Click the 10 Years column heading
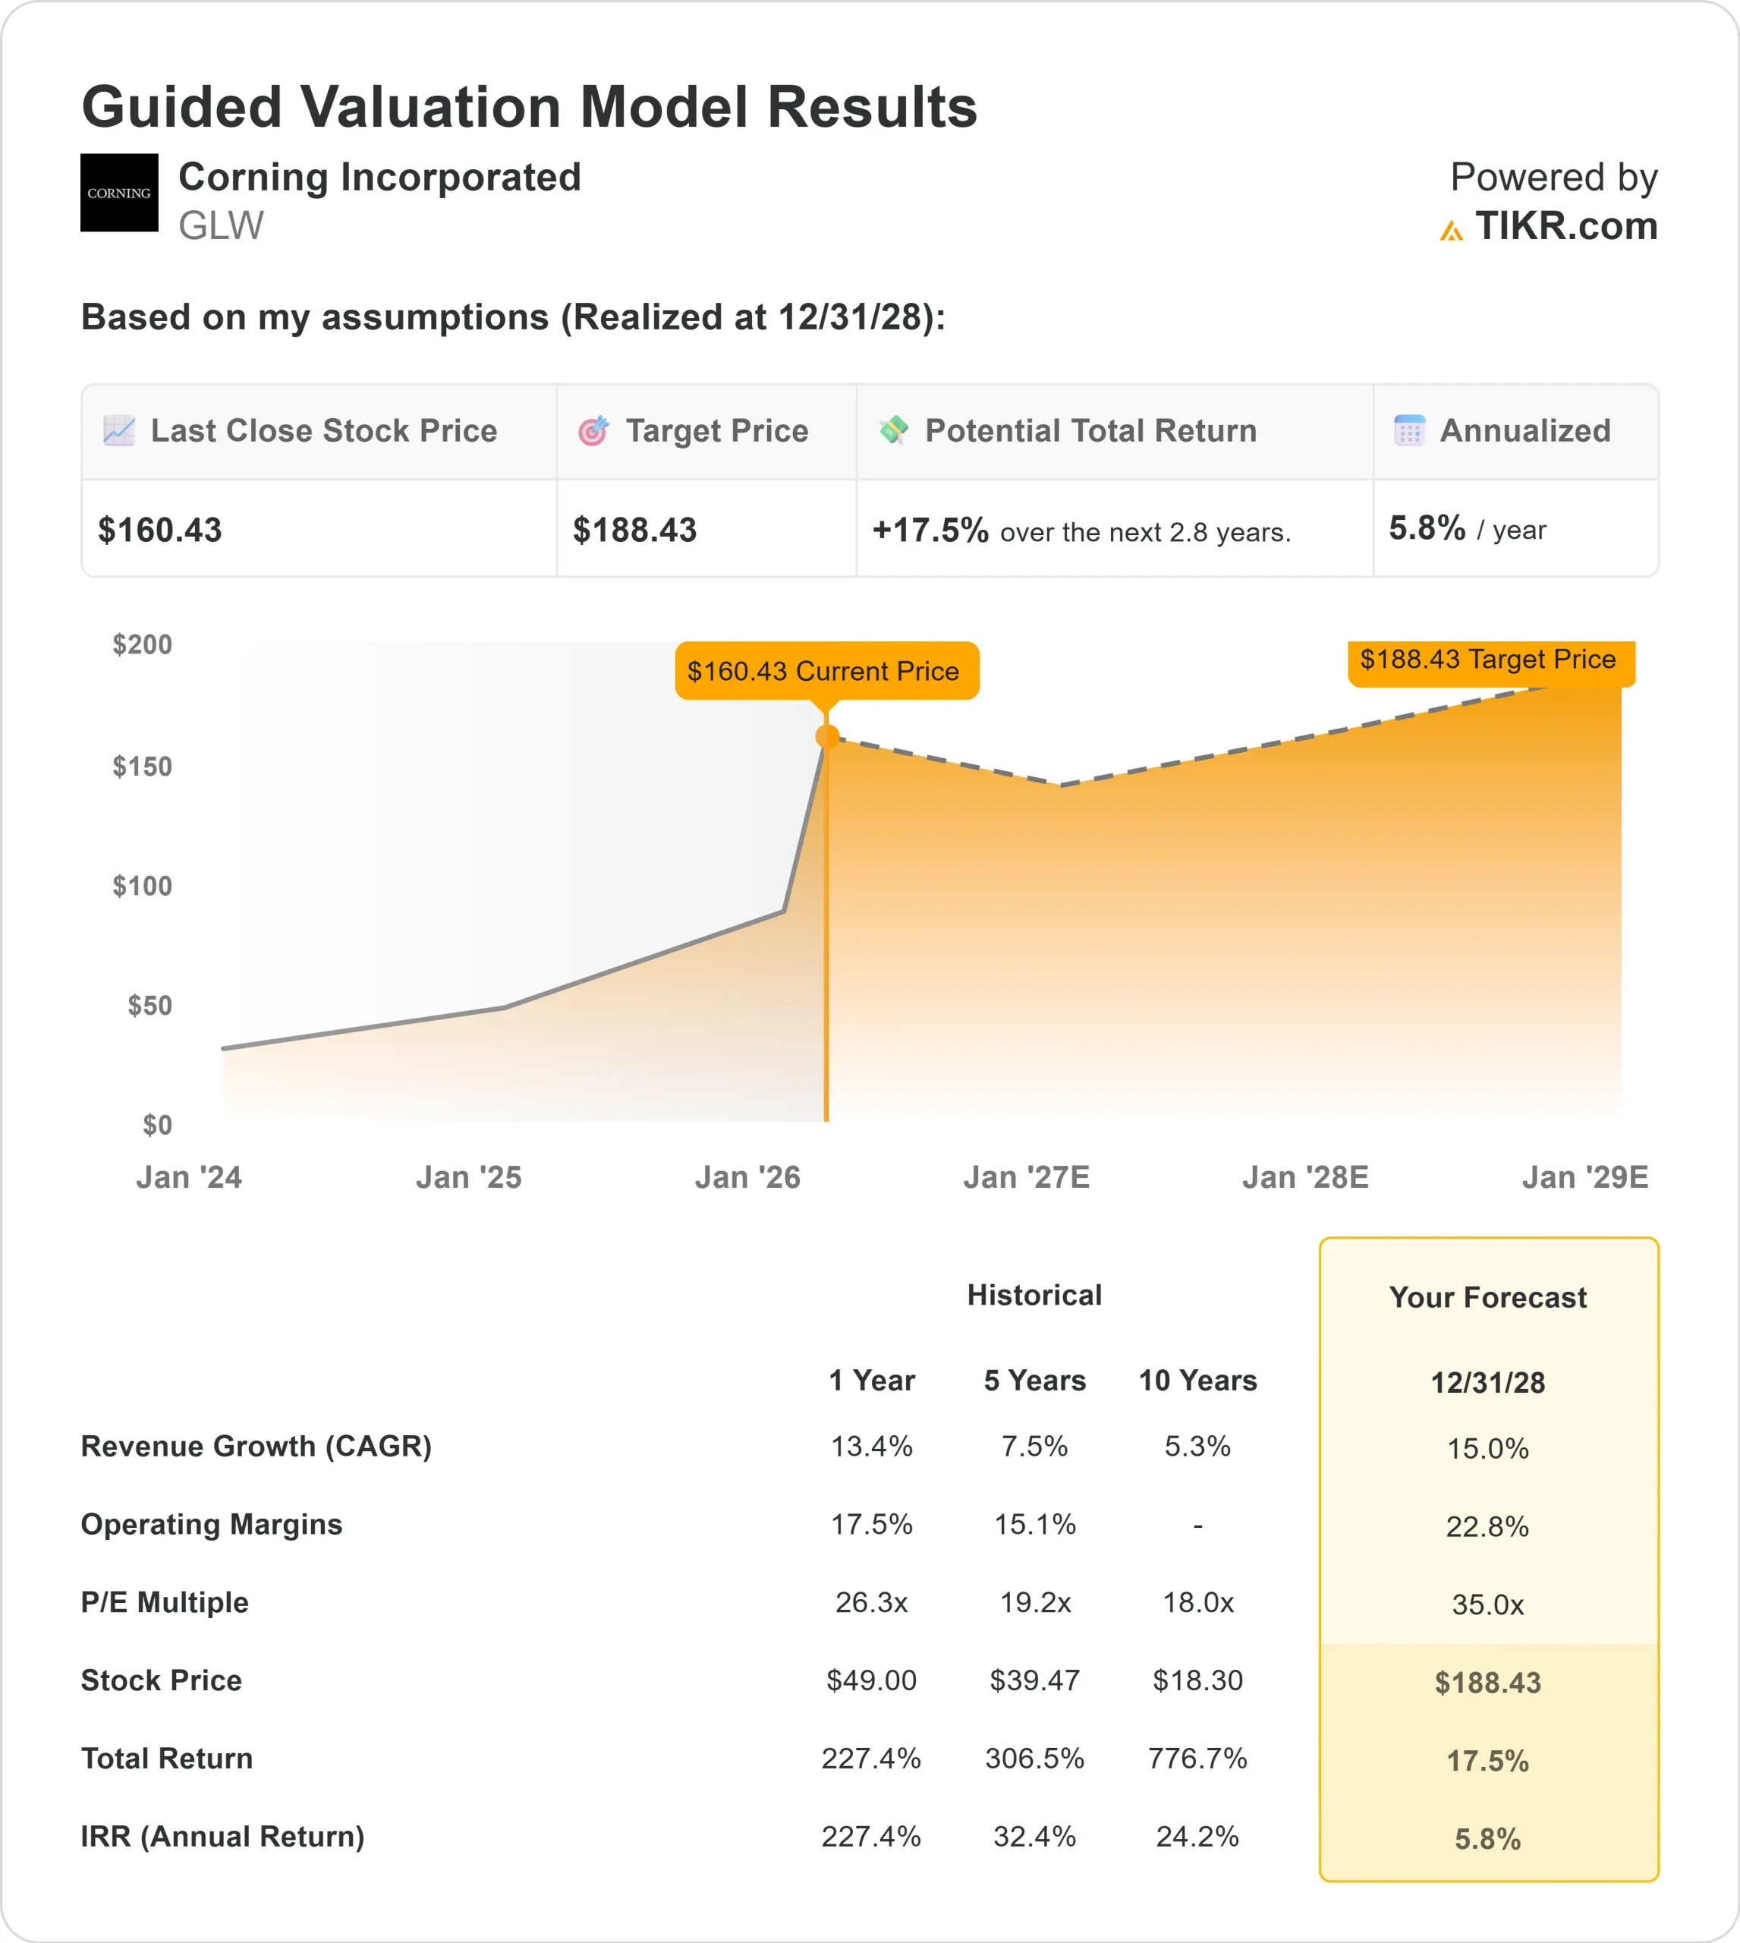 pos(1198,1381)
